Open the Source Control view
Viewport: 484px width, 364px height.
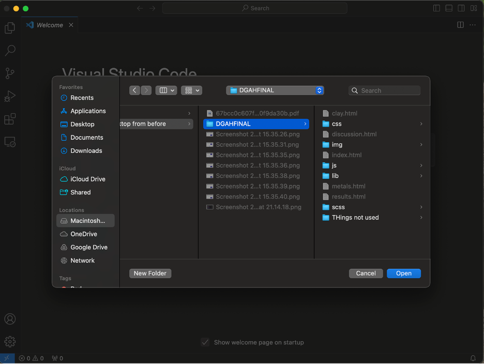point(10,73)
